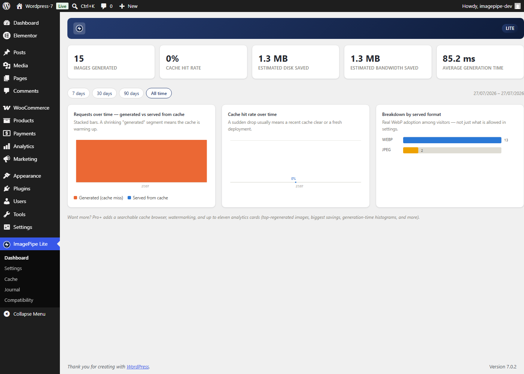Open the comments bubble icon in admin bar
This screenshot has width=524, height=374.
(x=104, y=6)
